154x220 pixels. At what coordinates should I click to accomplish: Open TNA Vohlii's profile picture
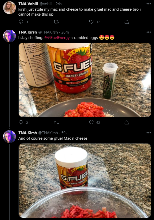coord(9,8)
